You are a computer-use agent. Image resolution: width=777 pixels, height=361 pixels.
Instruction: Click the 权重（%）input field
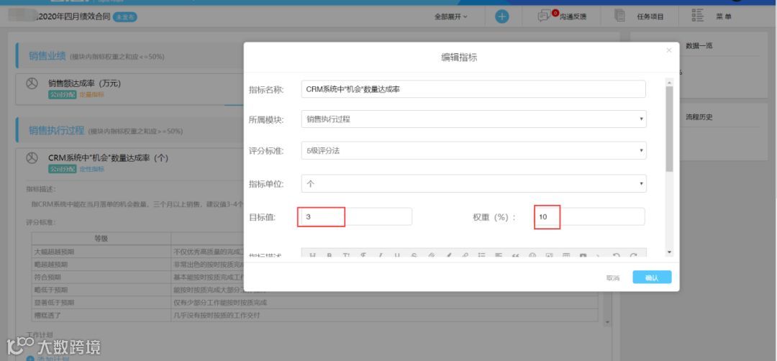pyautogui.click(x=590, y=217)
